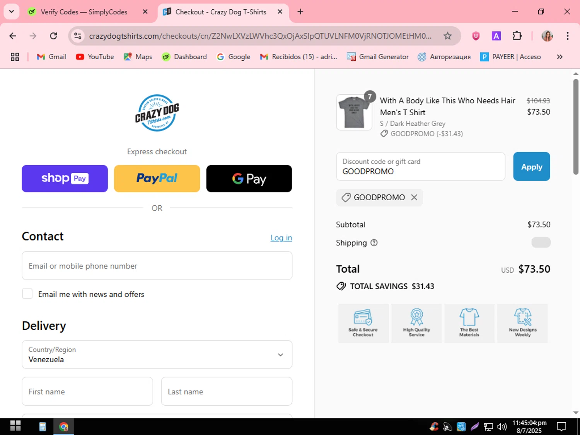Pay with Shop Pay button
This screenshot has height=435, width=580.
coord(65,179)
